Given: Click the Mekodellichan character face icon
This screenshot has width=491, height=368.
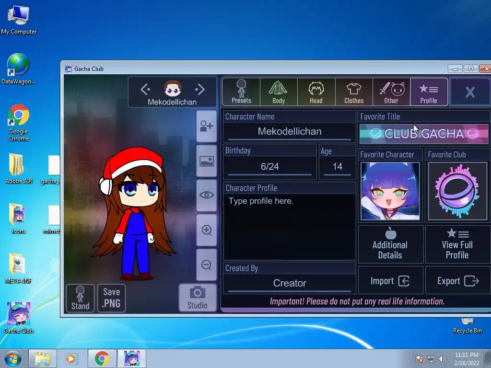Looking at the screenshot, I should 173,89.
